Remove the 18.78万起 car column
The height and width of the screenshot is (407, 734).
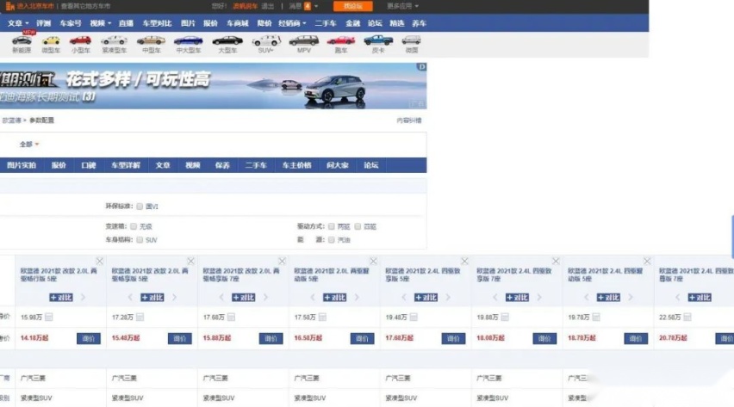click(x=647, y=261)
